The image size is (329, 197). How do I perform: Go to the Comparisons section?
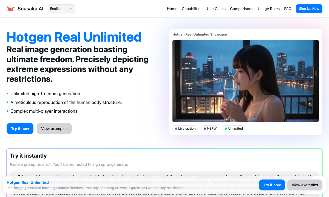point(242,9)
